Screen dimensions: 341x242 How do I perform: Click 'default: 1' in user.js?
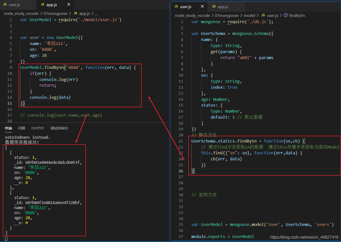pyautogui.click(x=223, y=117)
